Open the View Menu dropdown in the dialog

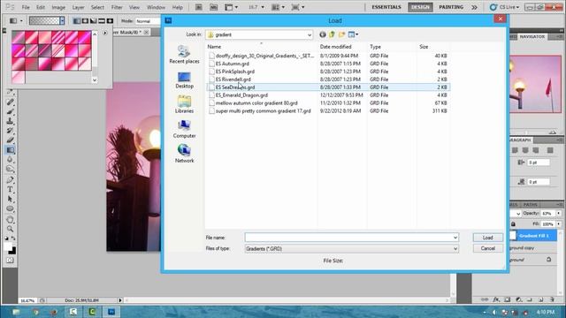(x=353, y=34)
